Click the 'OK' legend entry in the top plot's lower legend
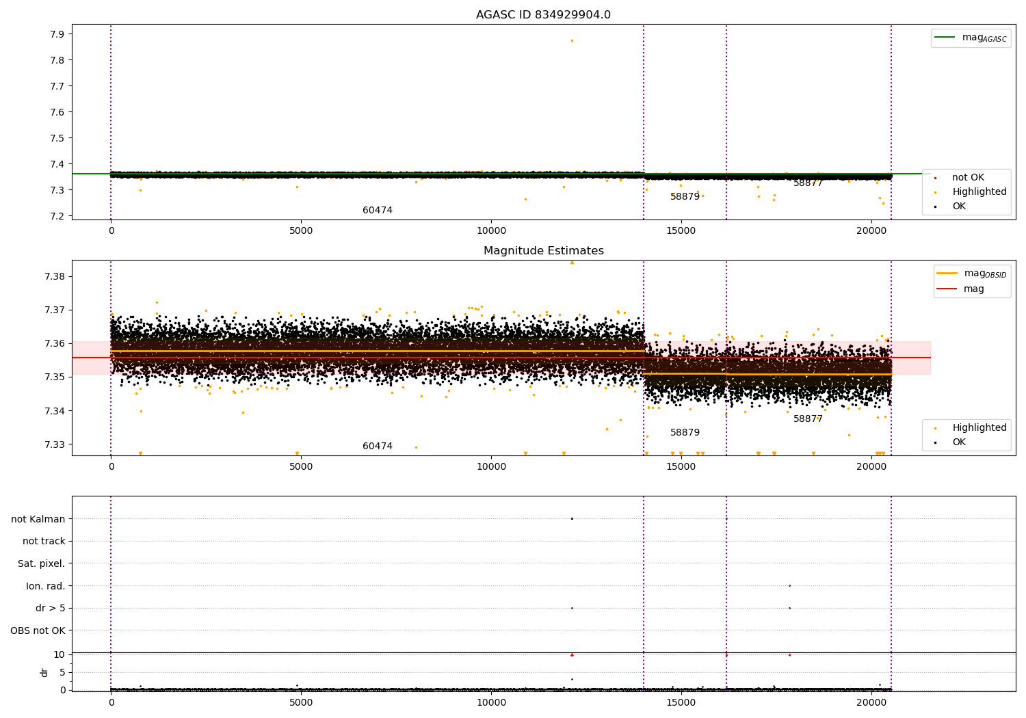The width and height of the screenshot is (1026, 718). coord(959,207)
